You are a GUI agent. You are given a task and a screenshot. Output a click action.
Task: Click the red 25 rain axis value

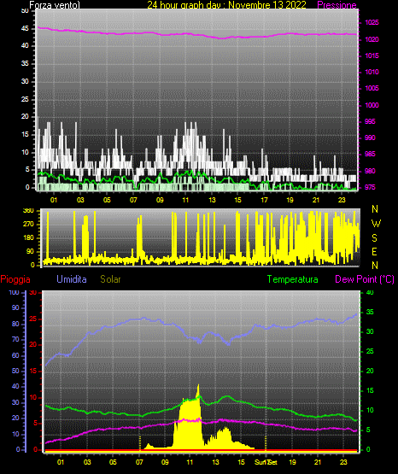click(x=33, y=319)
